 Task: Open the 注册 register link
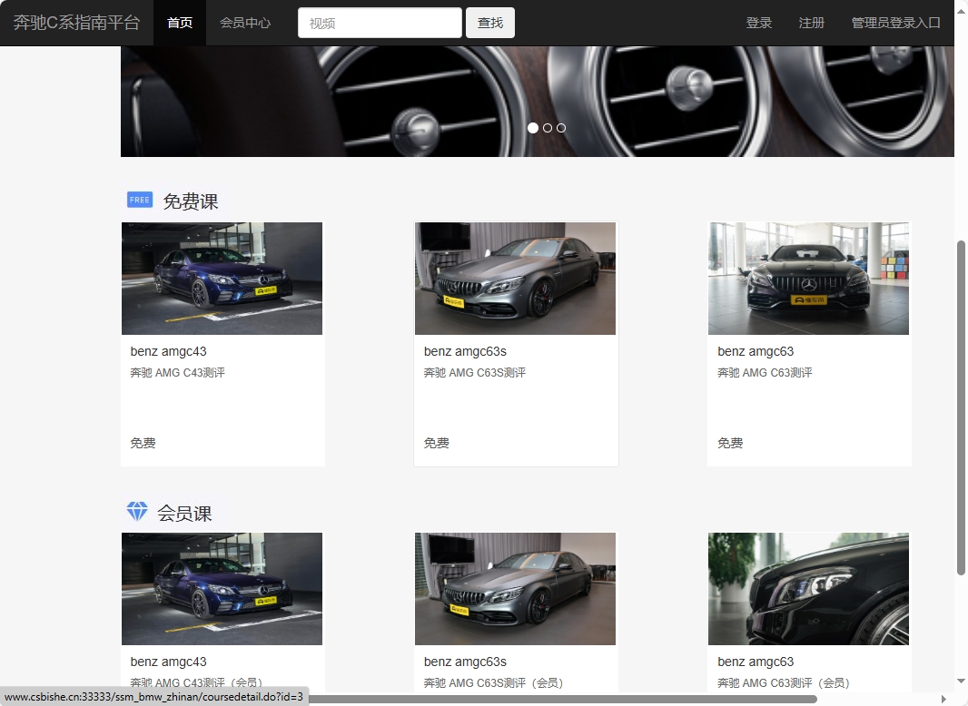pyautogui.click(x=811, y=23)
